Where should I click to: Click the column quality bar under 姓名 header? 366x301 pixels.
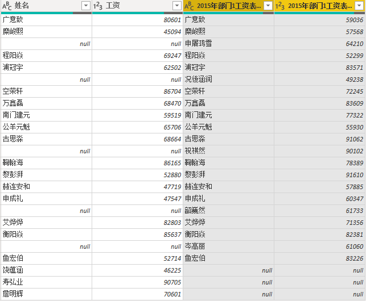click(x=46, y=12)
